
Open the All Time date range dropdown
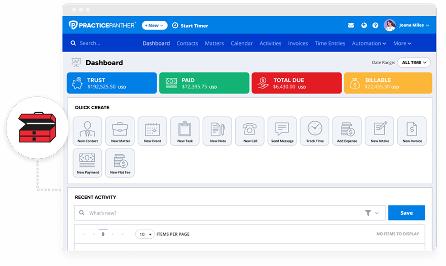pos(414,62)
